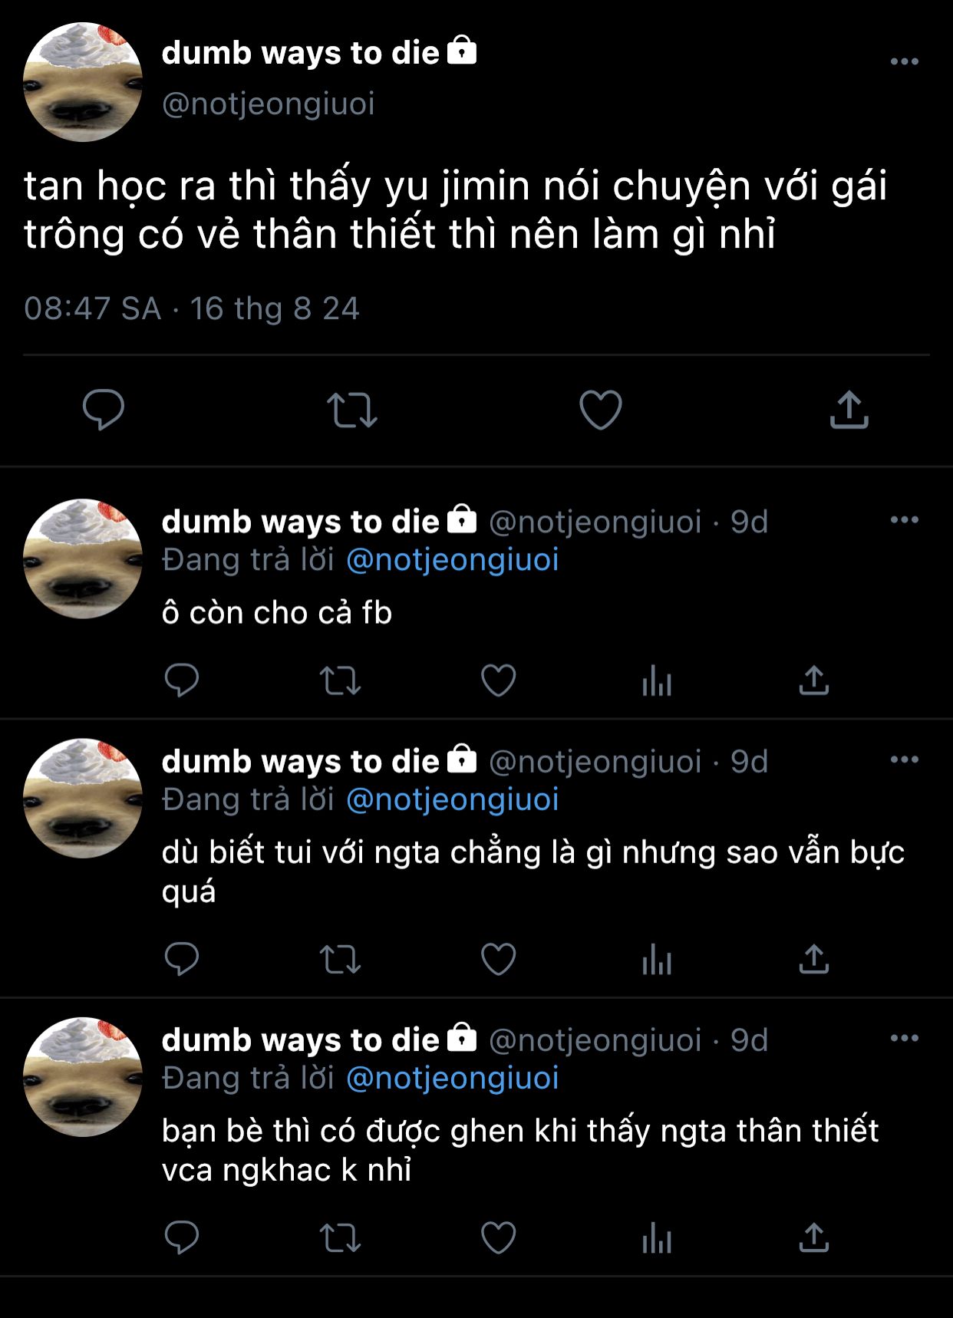Retweet the main tweet posted 08:47 SA

click(352, 410)
